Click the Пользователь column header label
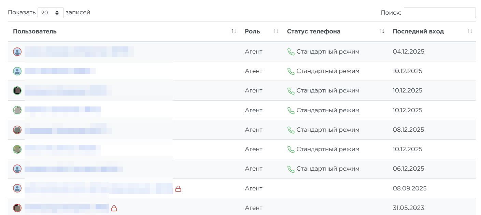 click(35, 31)
